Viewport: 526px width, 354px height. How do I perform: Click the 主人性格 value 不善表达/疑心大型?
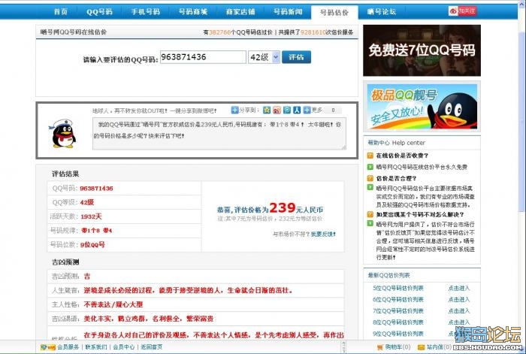coord(113,304)
